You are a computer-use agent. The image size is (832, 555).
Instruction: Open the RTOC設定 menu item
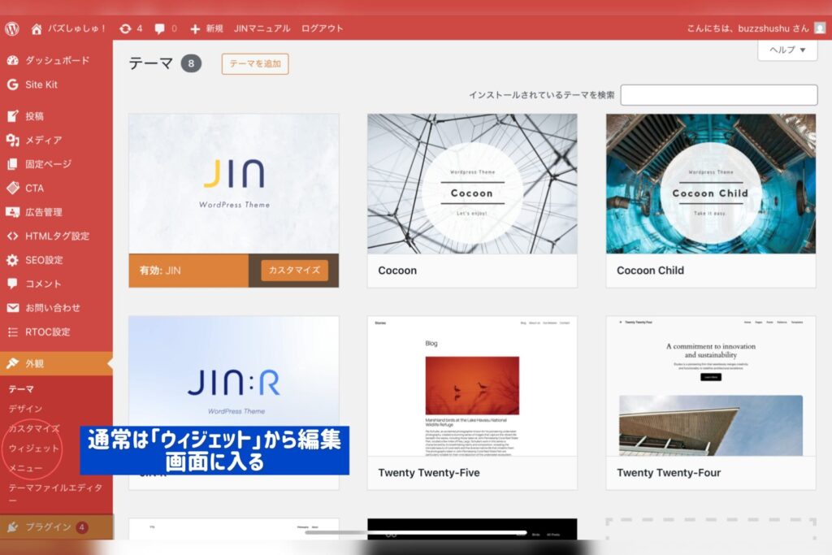pyautogui.click(x=56, y=332)
